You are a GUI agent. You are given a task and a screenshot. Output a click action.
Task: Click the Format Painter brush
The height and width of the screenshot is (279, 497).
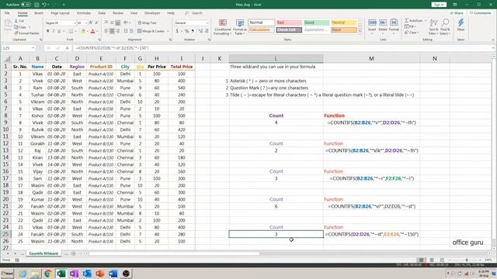click(26, 33)
